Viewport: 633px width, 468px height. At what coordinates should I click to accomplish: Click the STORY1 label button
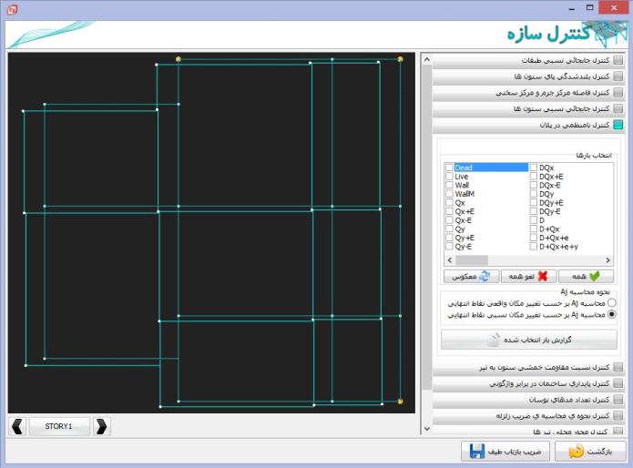(x=59, y=425)
